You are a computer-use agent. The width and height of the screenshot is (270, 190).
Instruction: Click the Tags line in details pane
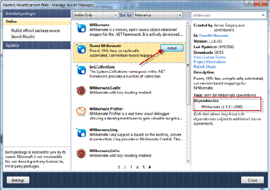pyautogui.click(x=225, y=95)
